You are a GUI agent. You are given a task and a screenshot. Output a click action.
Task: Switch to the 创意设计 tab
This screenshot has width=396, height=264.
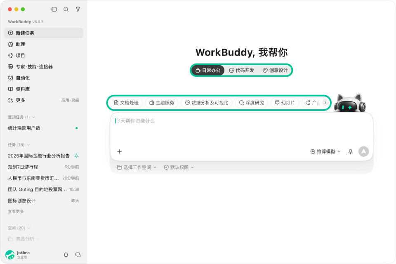tap(275, 71)
